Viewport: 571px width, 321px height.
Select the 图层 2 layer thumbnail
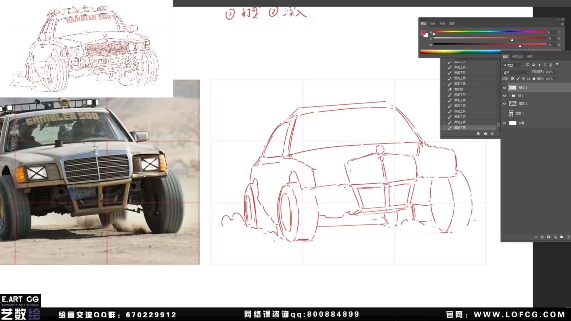pos(513,103)
